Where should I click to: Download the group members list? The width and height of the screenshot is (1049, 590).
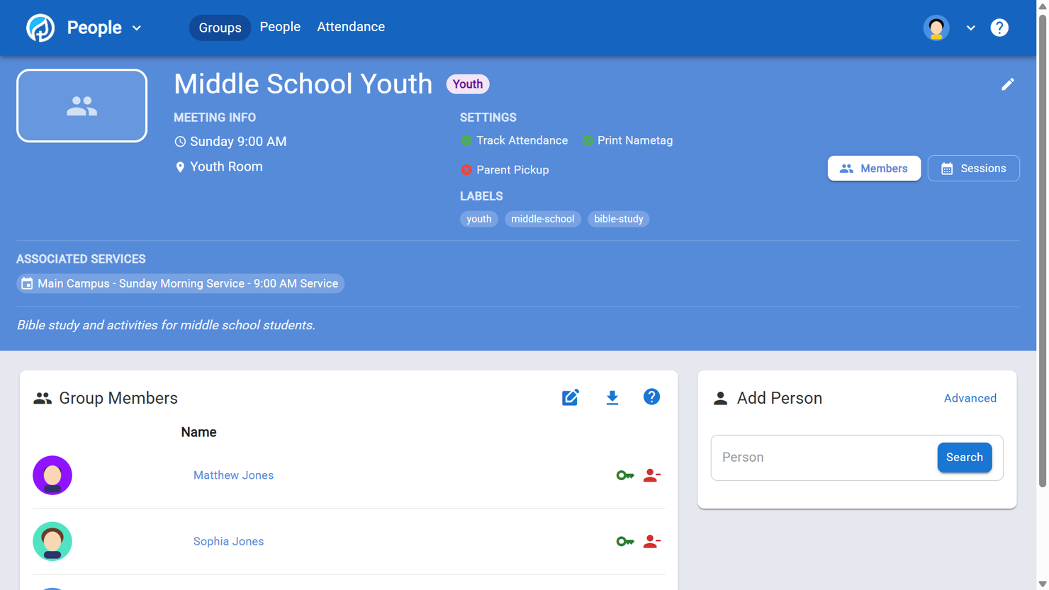click(x=612, y=398)
